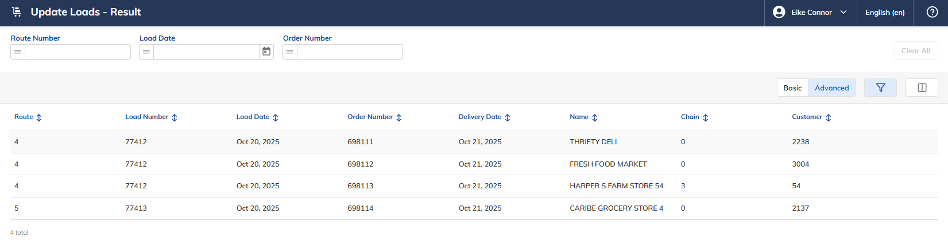Screen dimensions: 948x245
Task: Open Order Number equals operator selector
Action: tap(290, 52)
